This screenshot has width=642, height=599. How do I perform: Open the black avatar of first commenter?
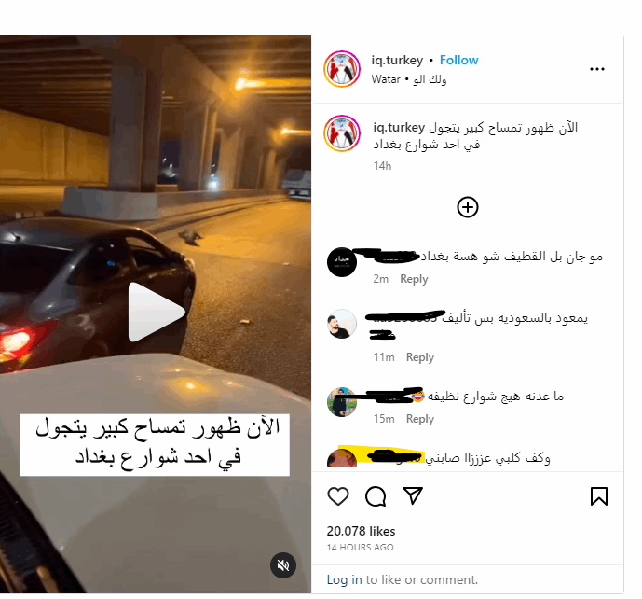click(x=342, y=262)
